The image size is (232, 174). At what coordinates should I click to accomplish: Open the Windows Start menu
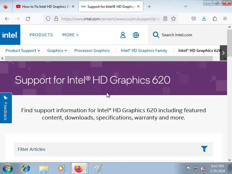(8, 168)
